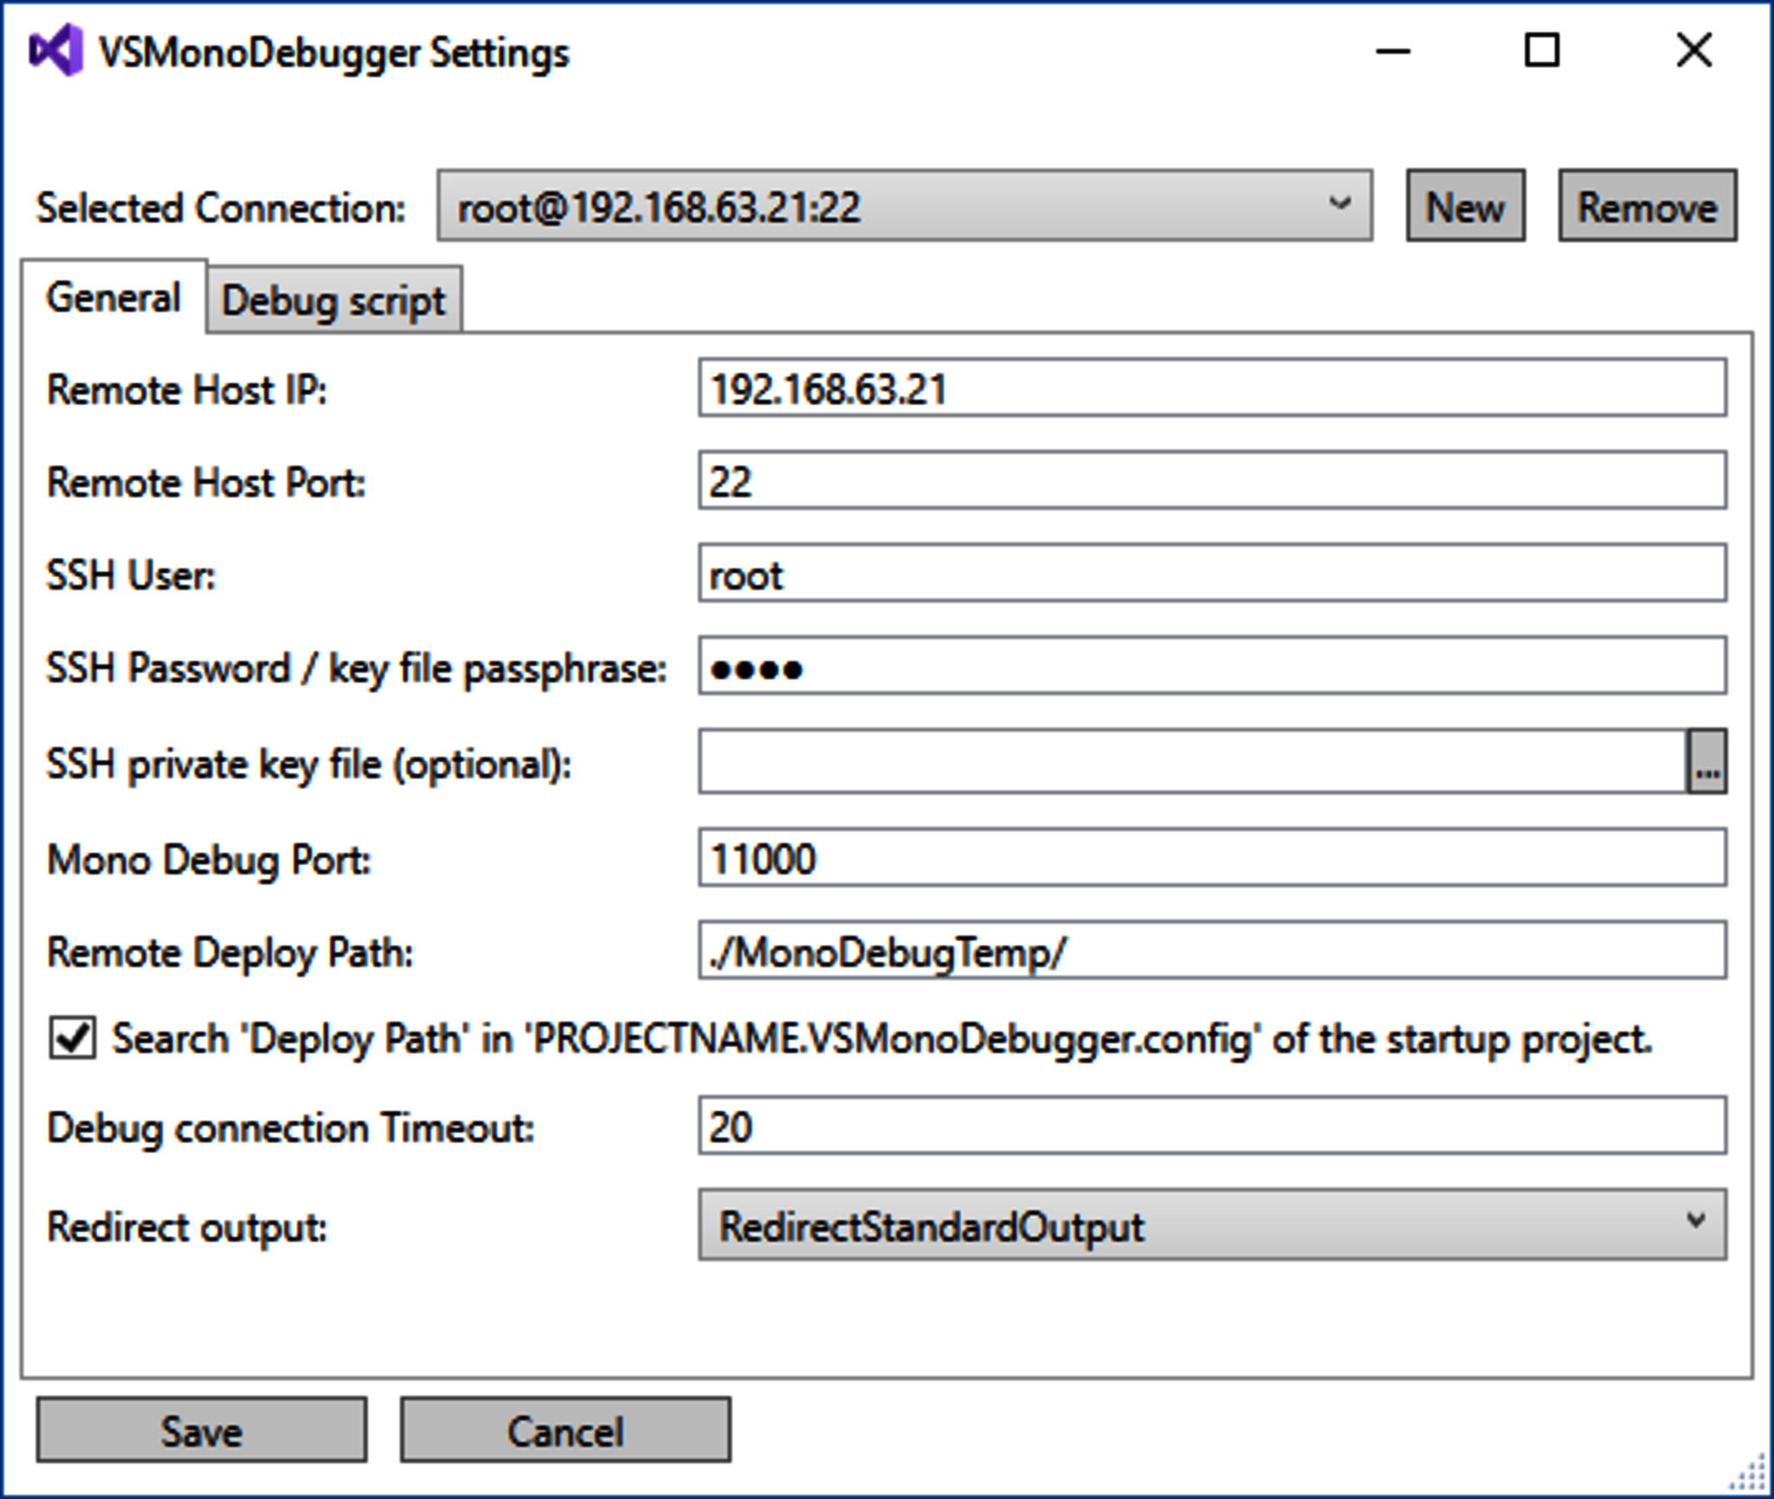Click the Remote Deploy Path field
The image size is (1774, 1499).
(1212, 951)
